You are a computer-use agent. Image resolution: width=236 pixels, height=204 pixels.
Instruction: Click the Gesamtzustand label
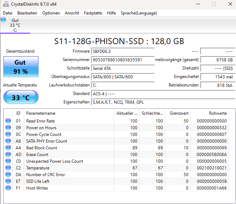coord(20,51)
